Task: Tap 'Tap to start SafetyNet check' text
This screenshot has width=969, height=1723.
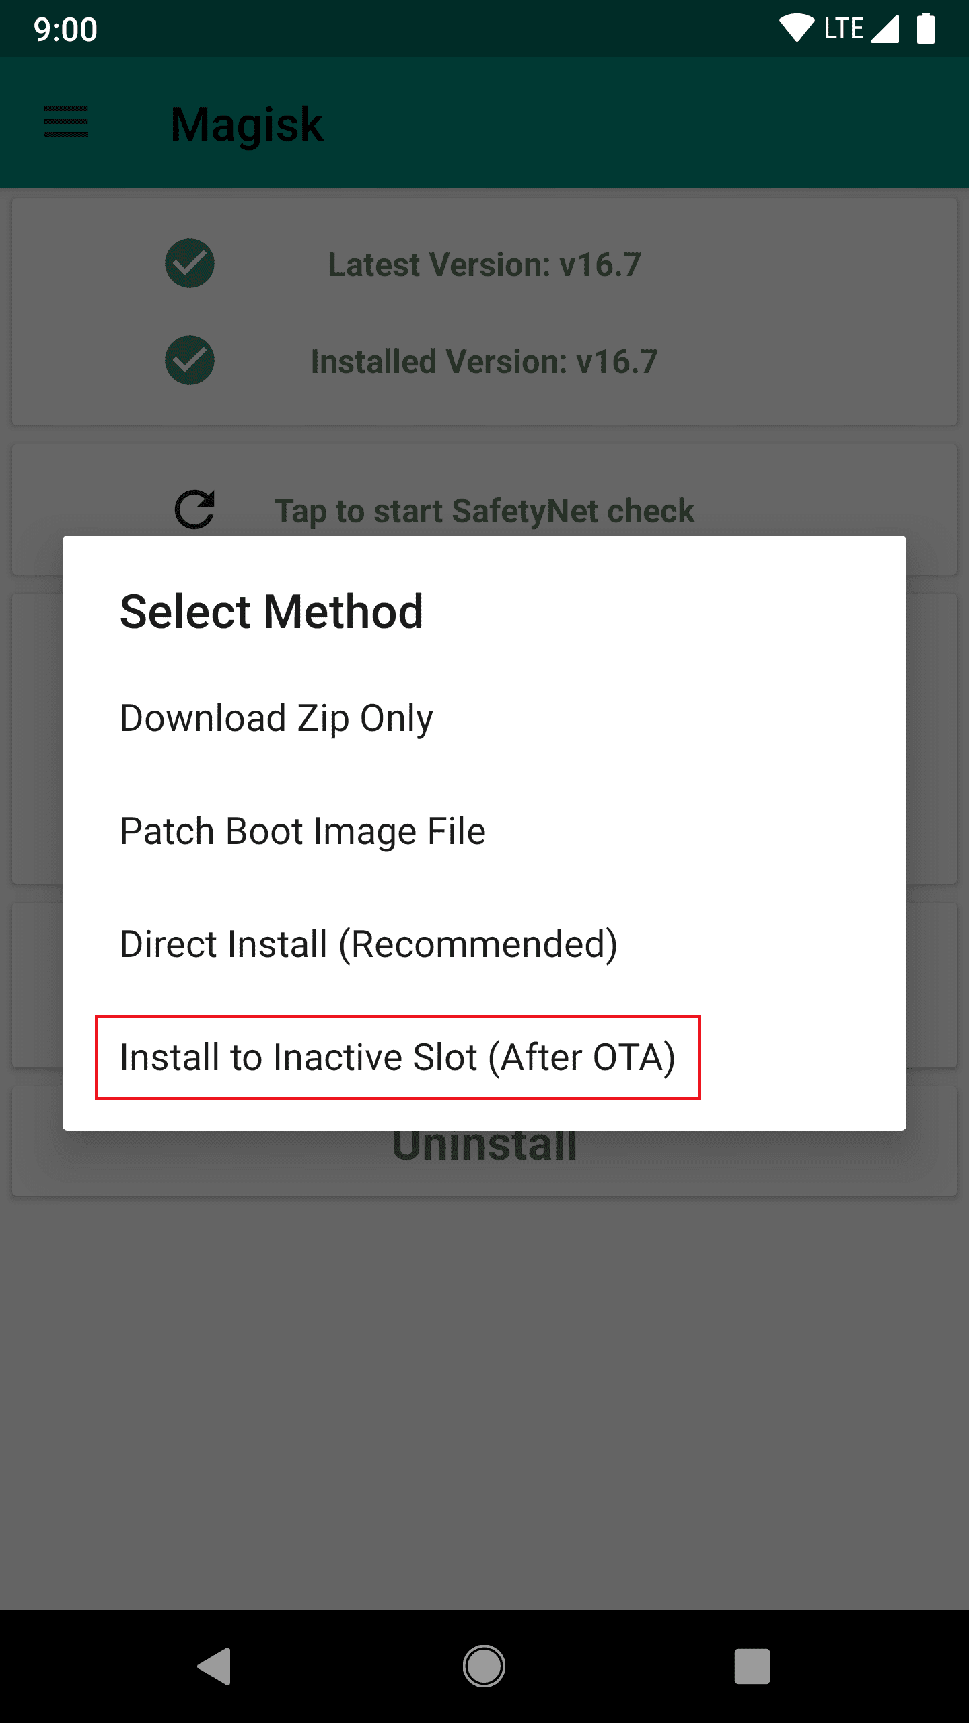Action: coord(485,511)
